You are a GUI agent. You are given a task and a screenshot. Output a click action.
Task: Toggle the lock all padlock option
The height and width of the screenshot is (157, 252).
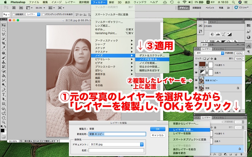[215, 59]
